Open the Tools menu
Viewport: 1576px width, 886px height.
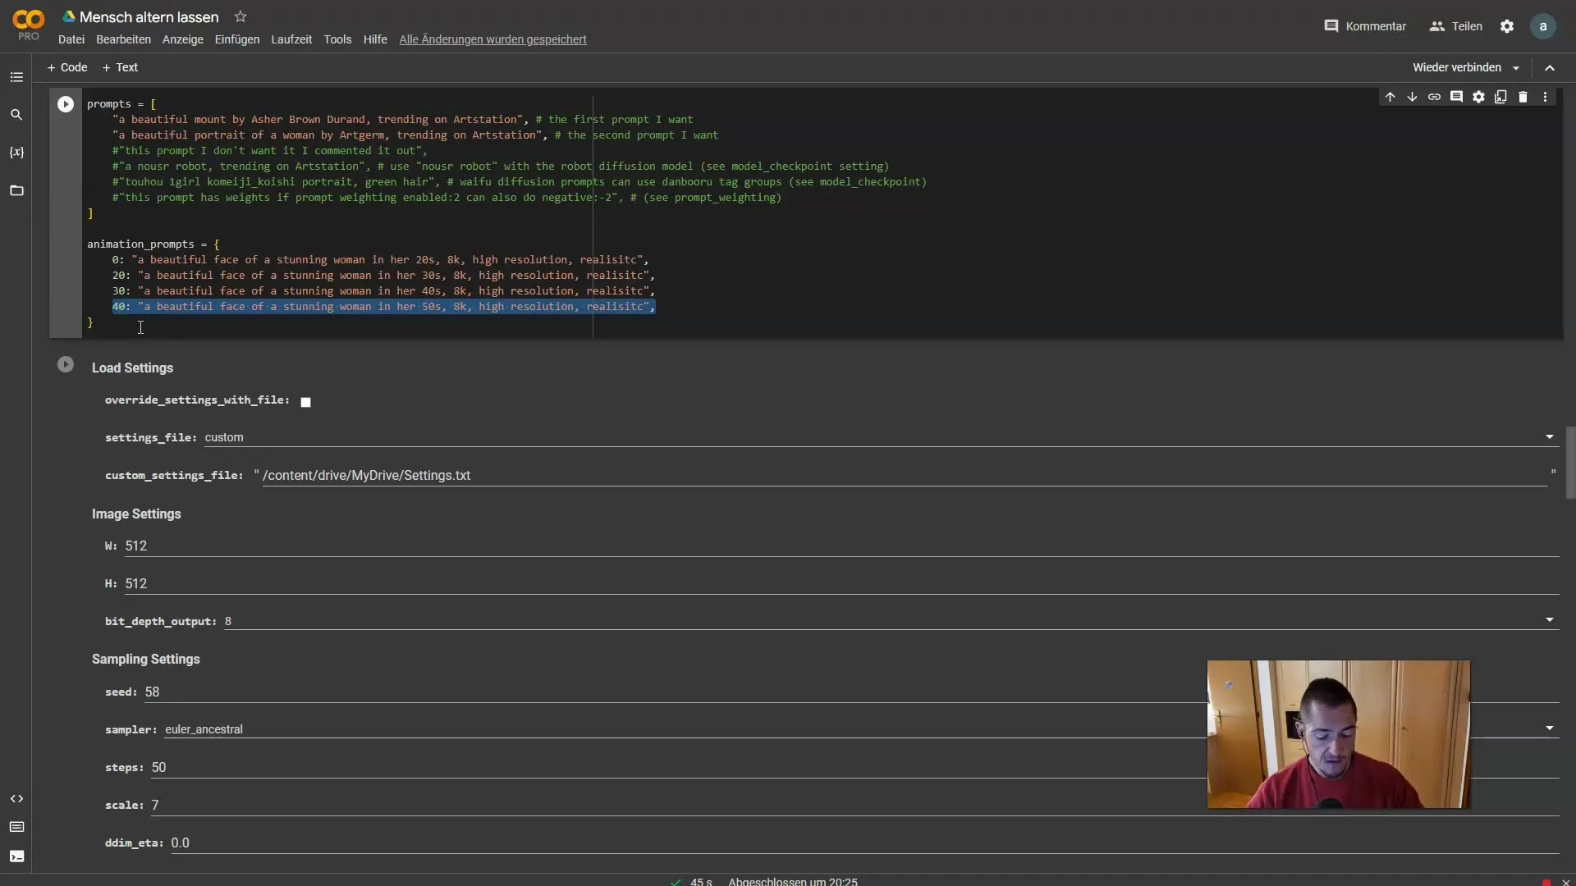pos(337,39)
